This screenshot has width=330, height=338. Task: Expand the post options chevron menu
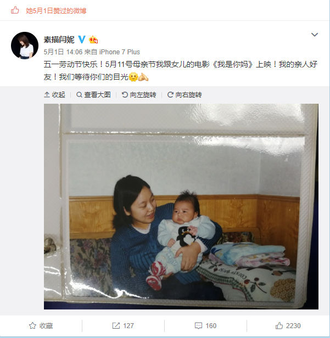[x=315, y=35]
